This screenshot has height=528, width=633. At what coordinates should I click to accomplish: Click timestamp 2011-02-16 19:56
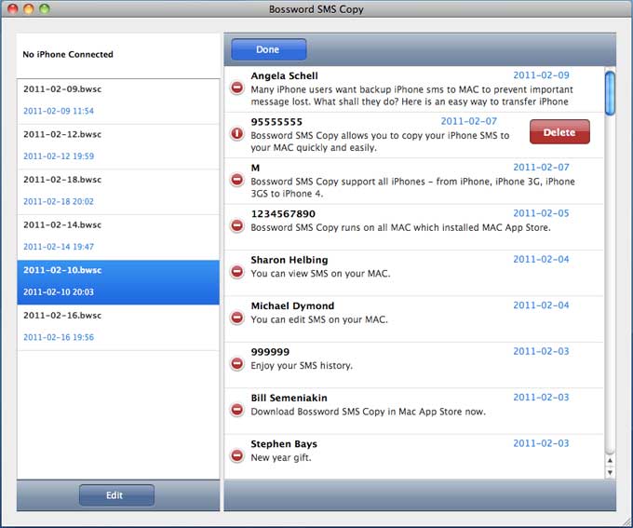click(x=59, y=337)
